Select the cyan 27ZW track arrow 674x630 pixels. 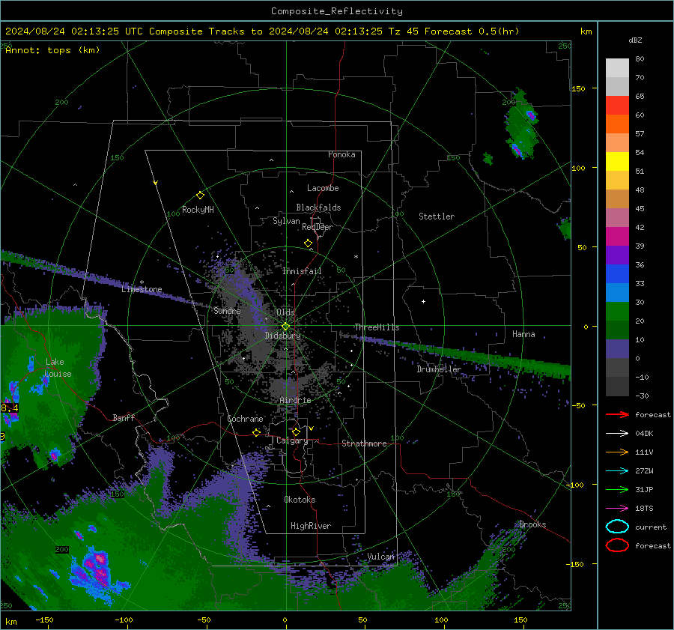[x=617, y=471]
